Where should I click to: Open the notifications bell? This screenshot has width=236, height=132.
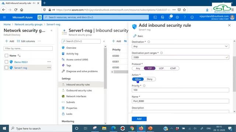pos(170,17)
